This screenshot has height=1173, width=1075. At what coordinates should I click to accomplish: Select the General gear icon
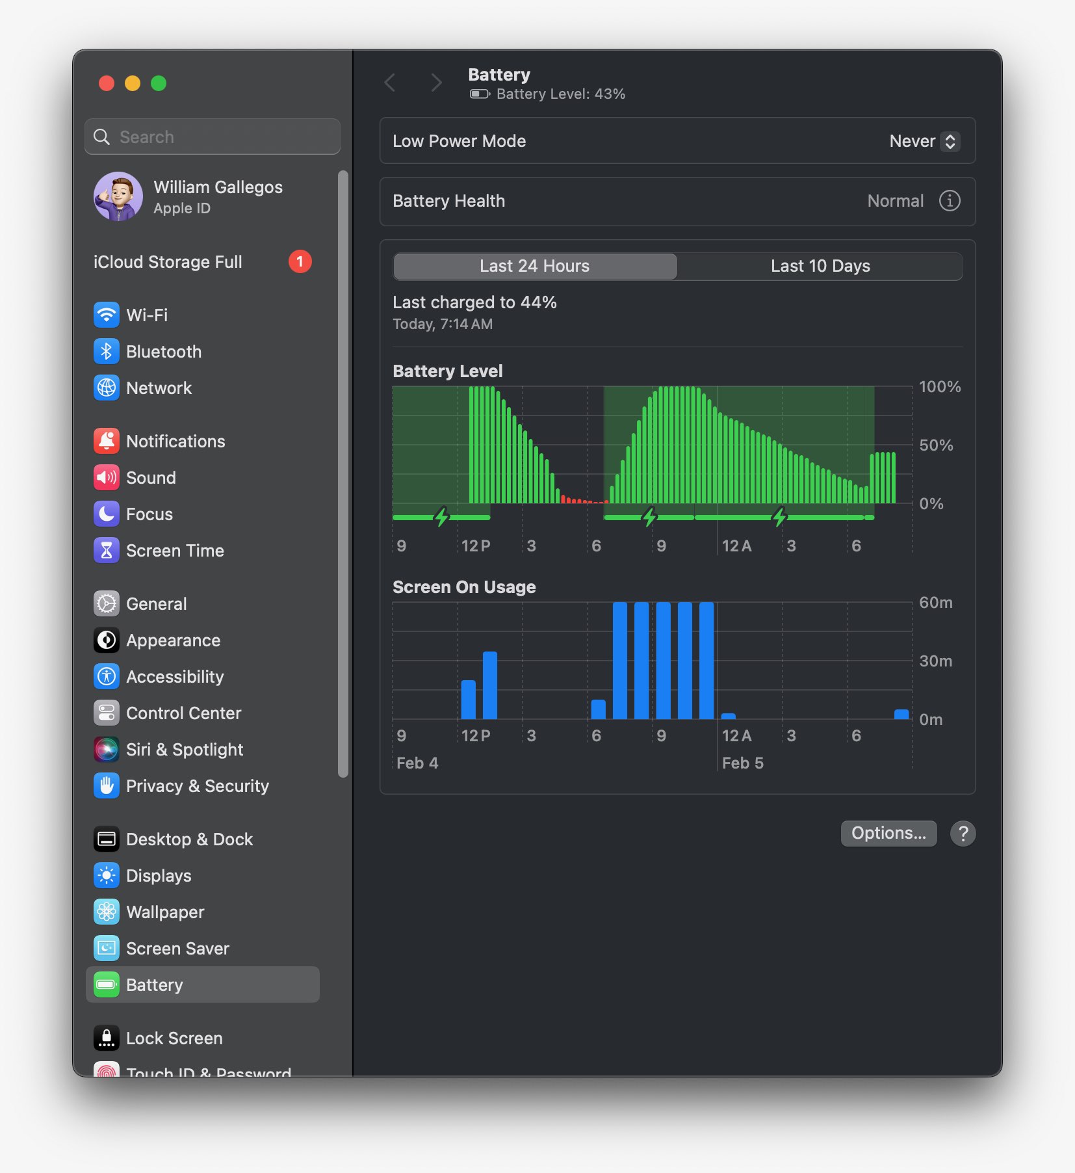point(107,604)
